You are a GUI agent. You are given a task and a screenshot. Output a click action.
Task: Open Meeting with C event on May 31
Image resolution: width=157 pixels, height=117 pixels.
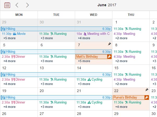pyautogui.click(x=93, y=34)
